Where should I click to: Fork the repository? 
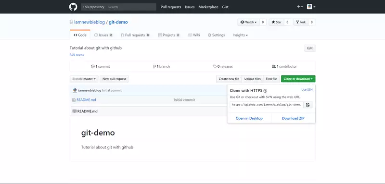point(301,22)
